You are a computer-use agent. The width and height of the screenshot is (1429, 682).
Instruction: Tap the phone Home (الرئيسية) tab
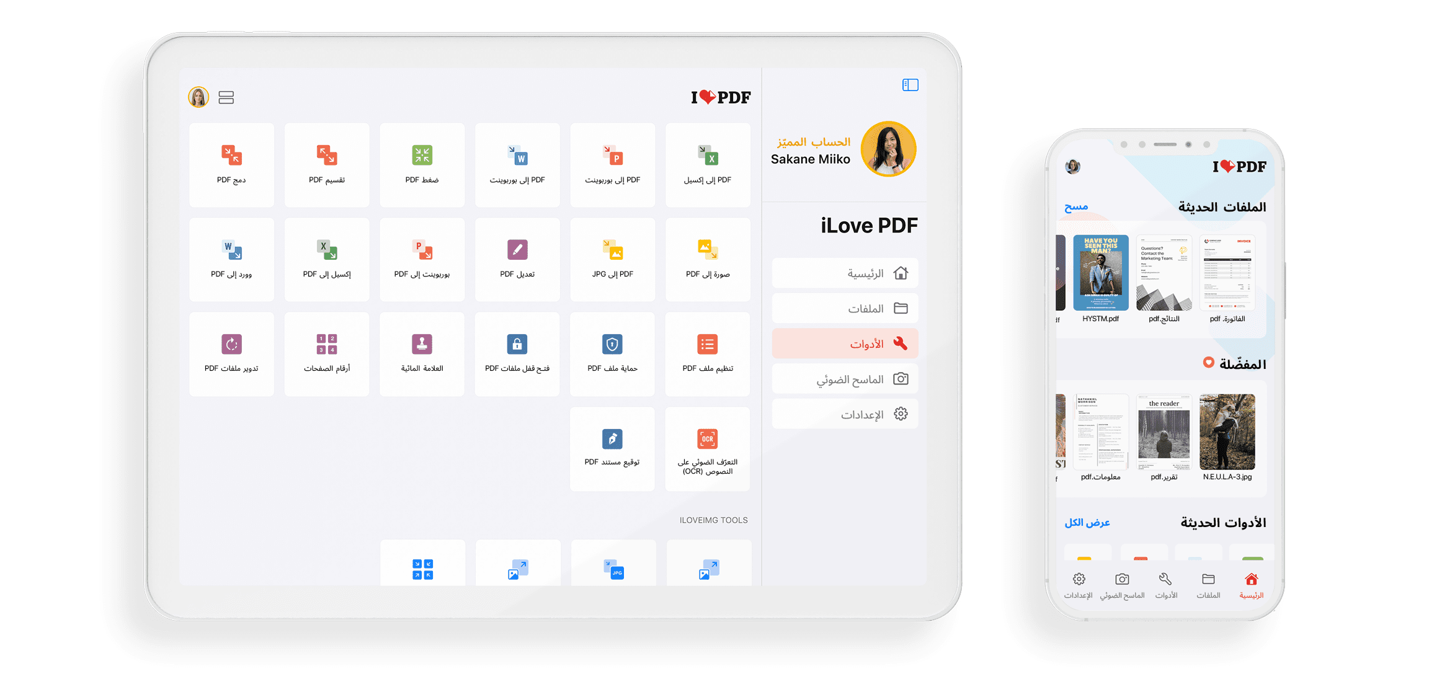1251,585
